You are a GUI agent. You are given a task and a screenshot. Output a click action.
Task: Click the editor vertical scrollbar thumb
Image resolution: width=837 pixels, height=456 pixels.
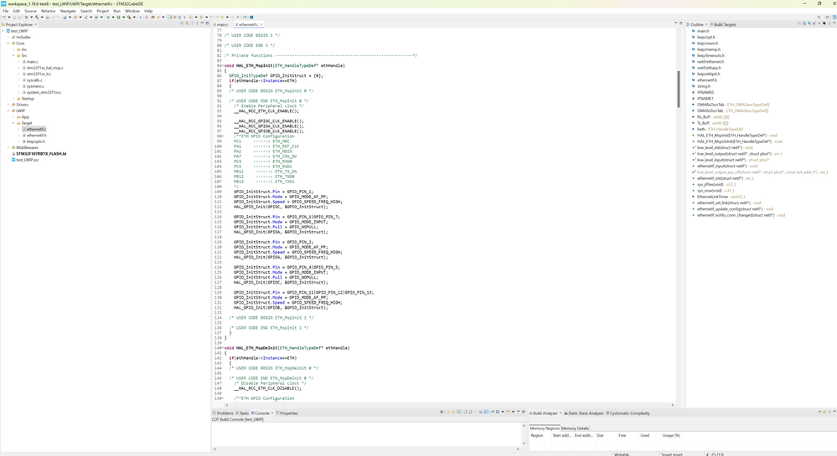[x=679, y=88]
